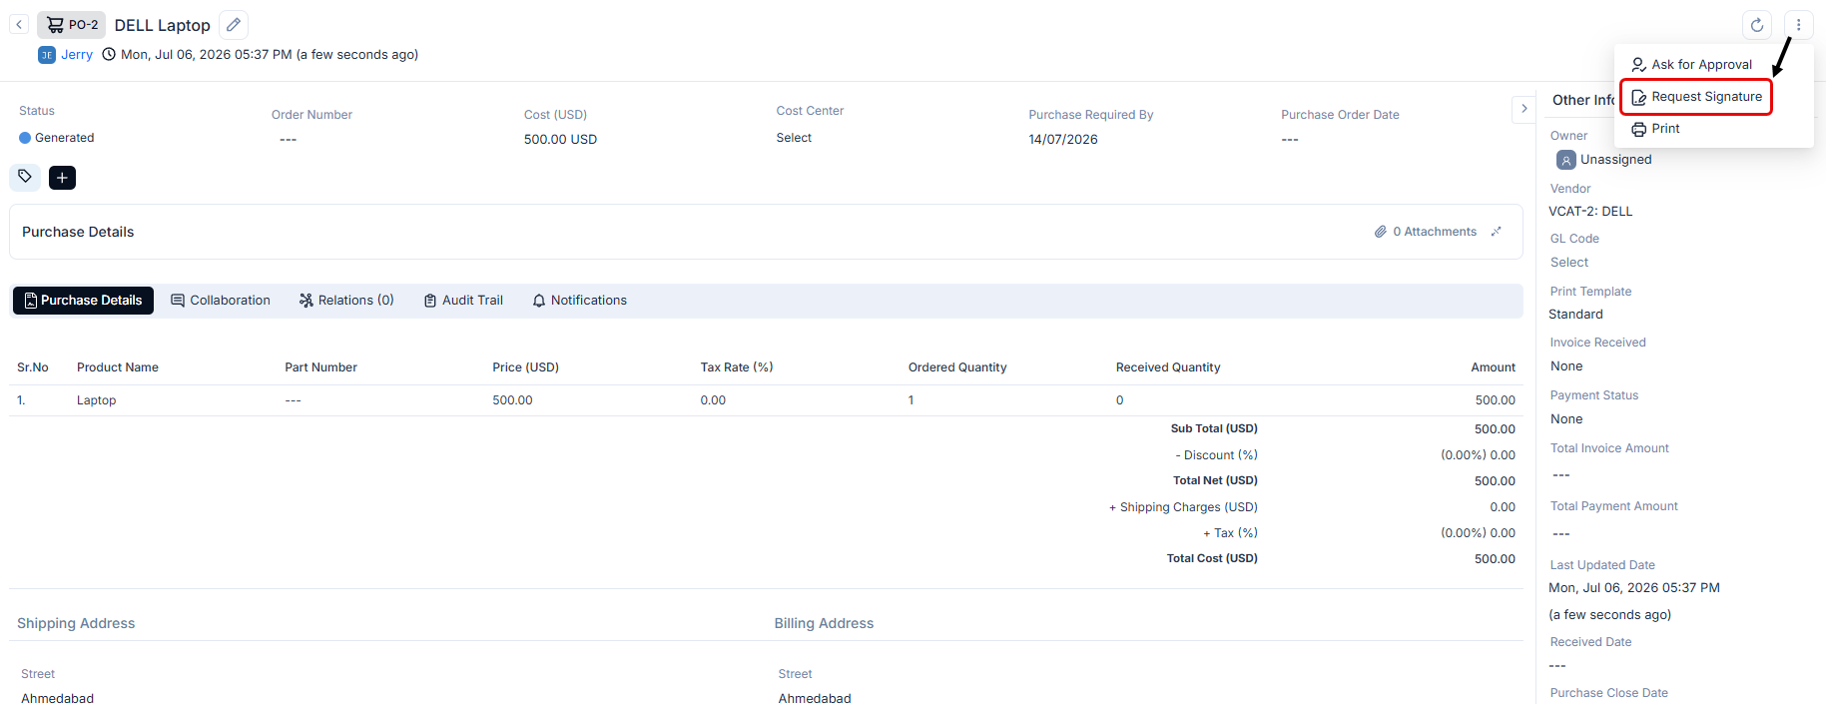Image resolution: width=1826 pixels, height=704 pixels.
Task: Click the Unassigned owner avatar
Action: [x=1566, y=160]
